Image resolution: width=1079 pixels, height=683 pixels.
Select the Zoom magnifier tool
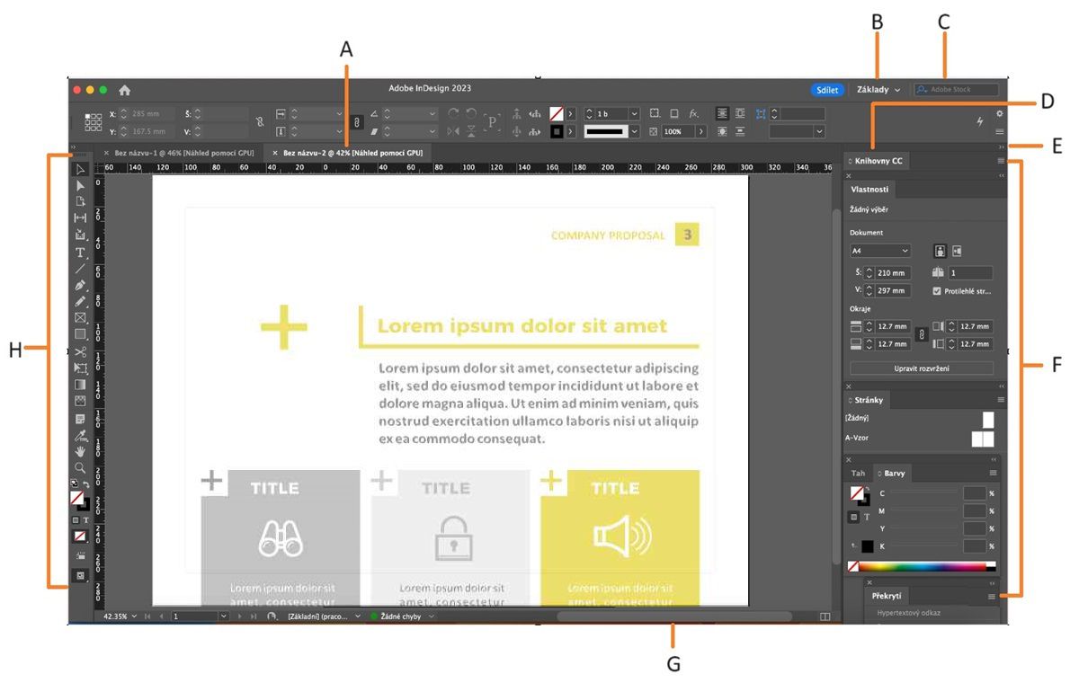(80, 468)
